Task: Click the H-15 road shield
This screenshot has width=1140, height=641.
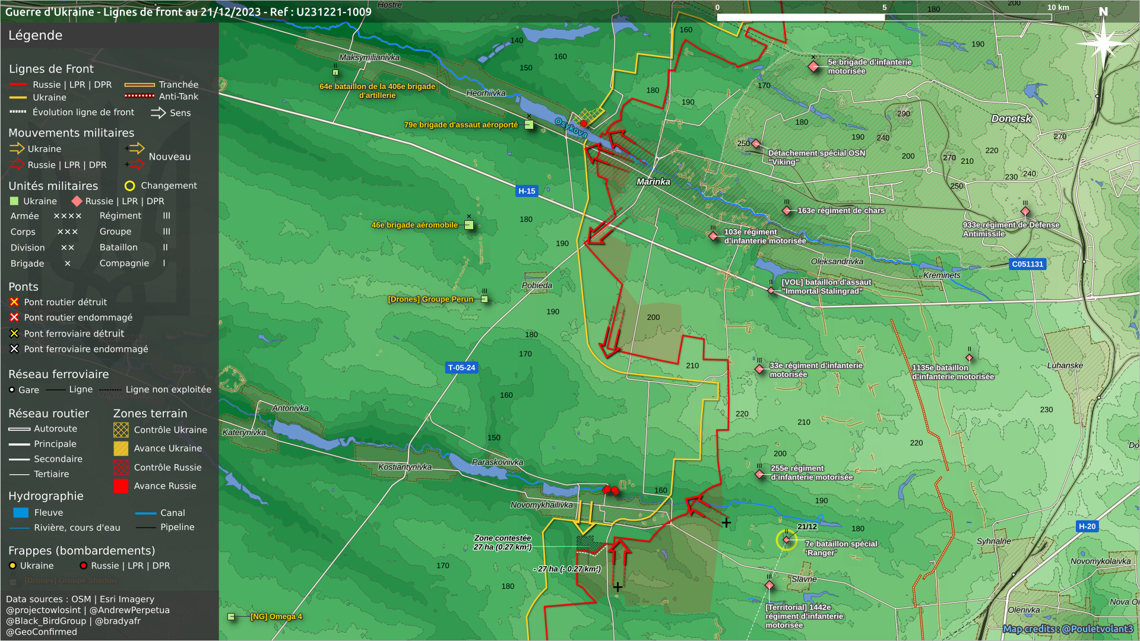Action: pyautogui.click(x=527, y=191)
